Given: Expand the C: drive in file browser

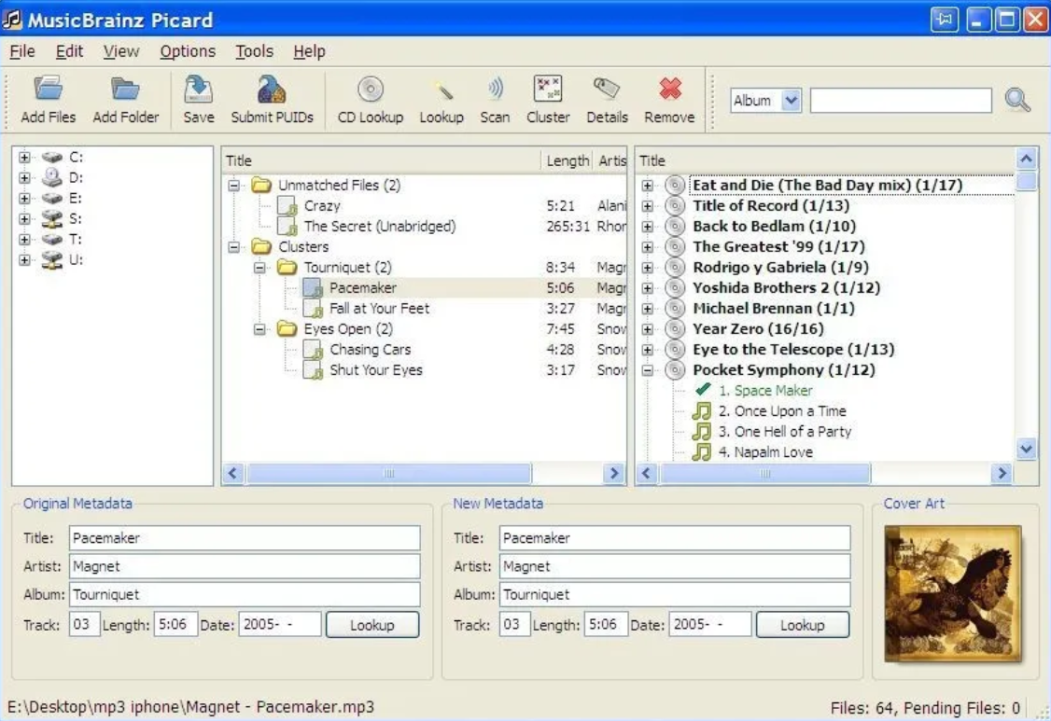Looking at the screenshot, I should point(24,158).
